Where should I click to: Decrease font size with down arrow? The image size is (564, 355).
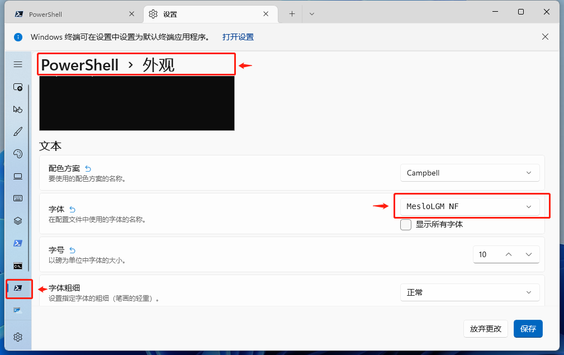(529, 254)
